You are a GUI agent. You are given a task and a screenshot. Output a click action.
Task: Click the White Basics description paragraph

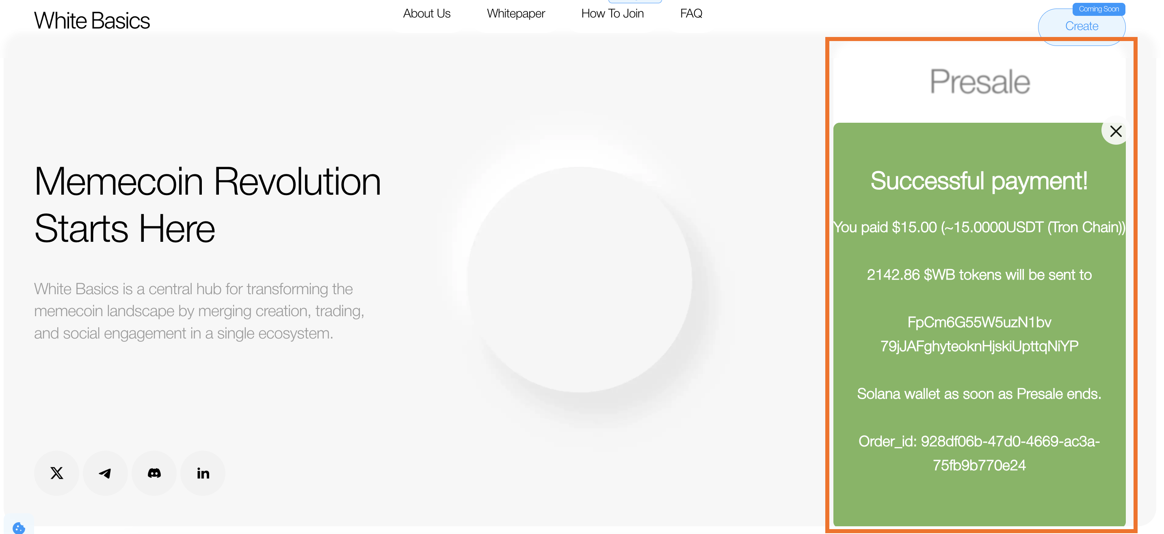[199, 311]
